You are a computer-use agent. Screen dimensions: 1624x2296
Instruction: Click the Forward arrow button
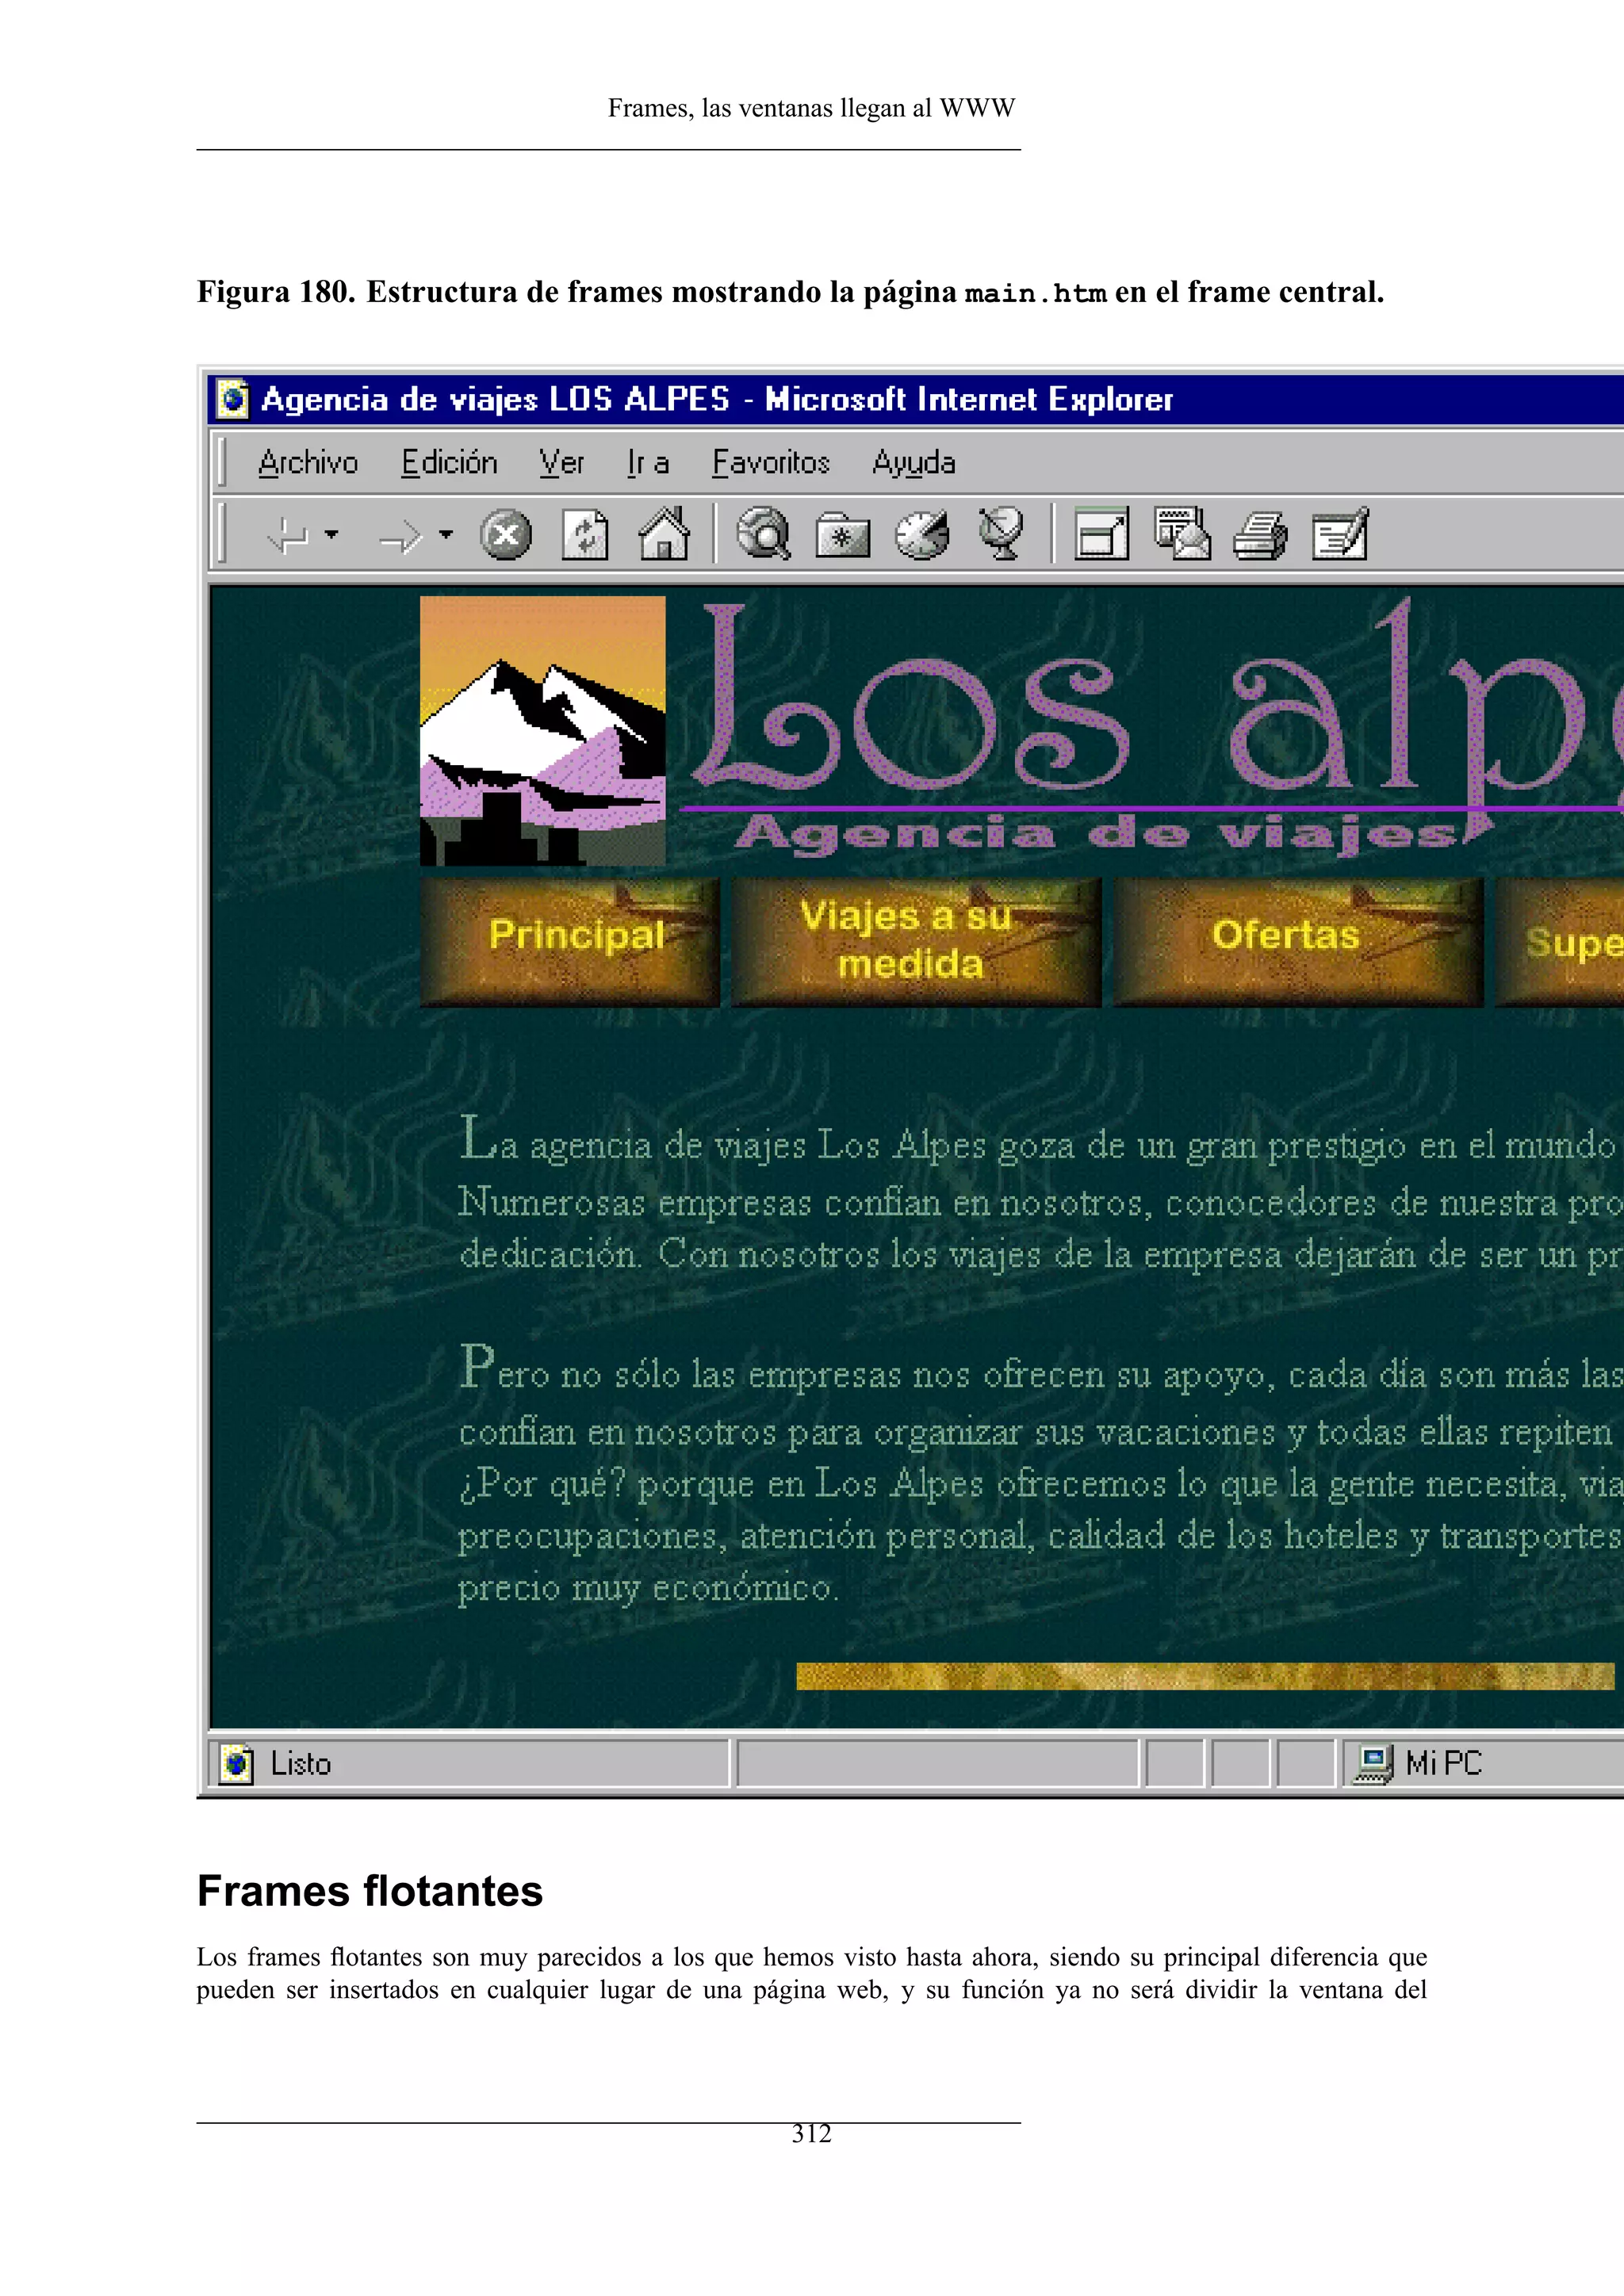(401, 537)
